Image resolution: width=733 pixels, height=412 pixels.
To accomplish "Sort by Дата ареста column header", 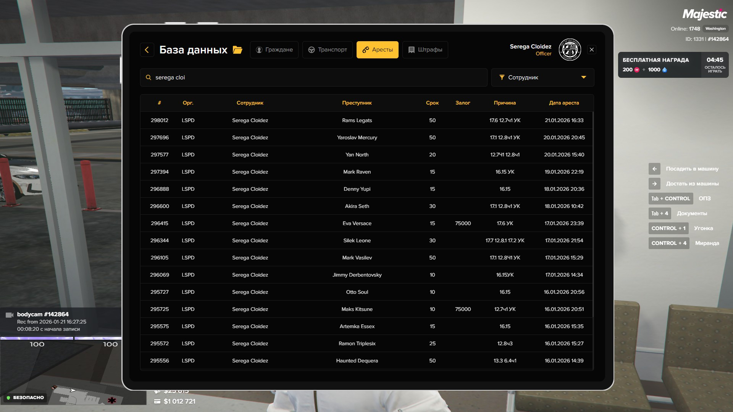I will pos(564,103).
